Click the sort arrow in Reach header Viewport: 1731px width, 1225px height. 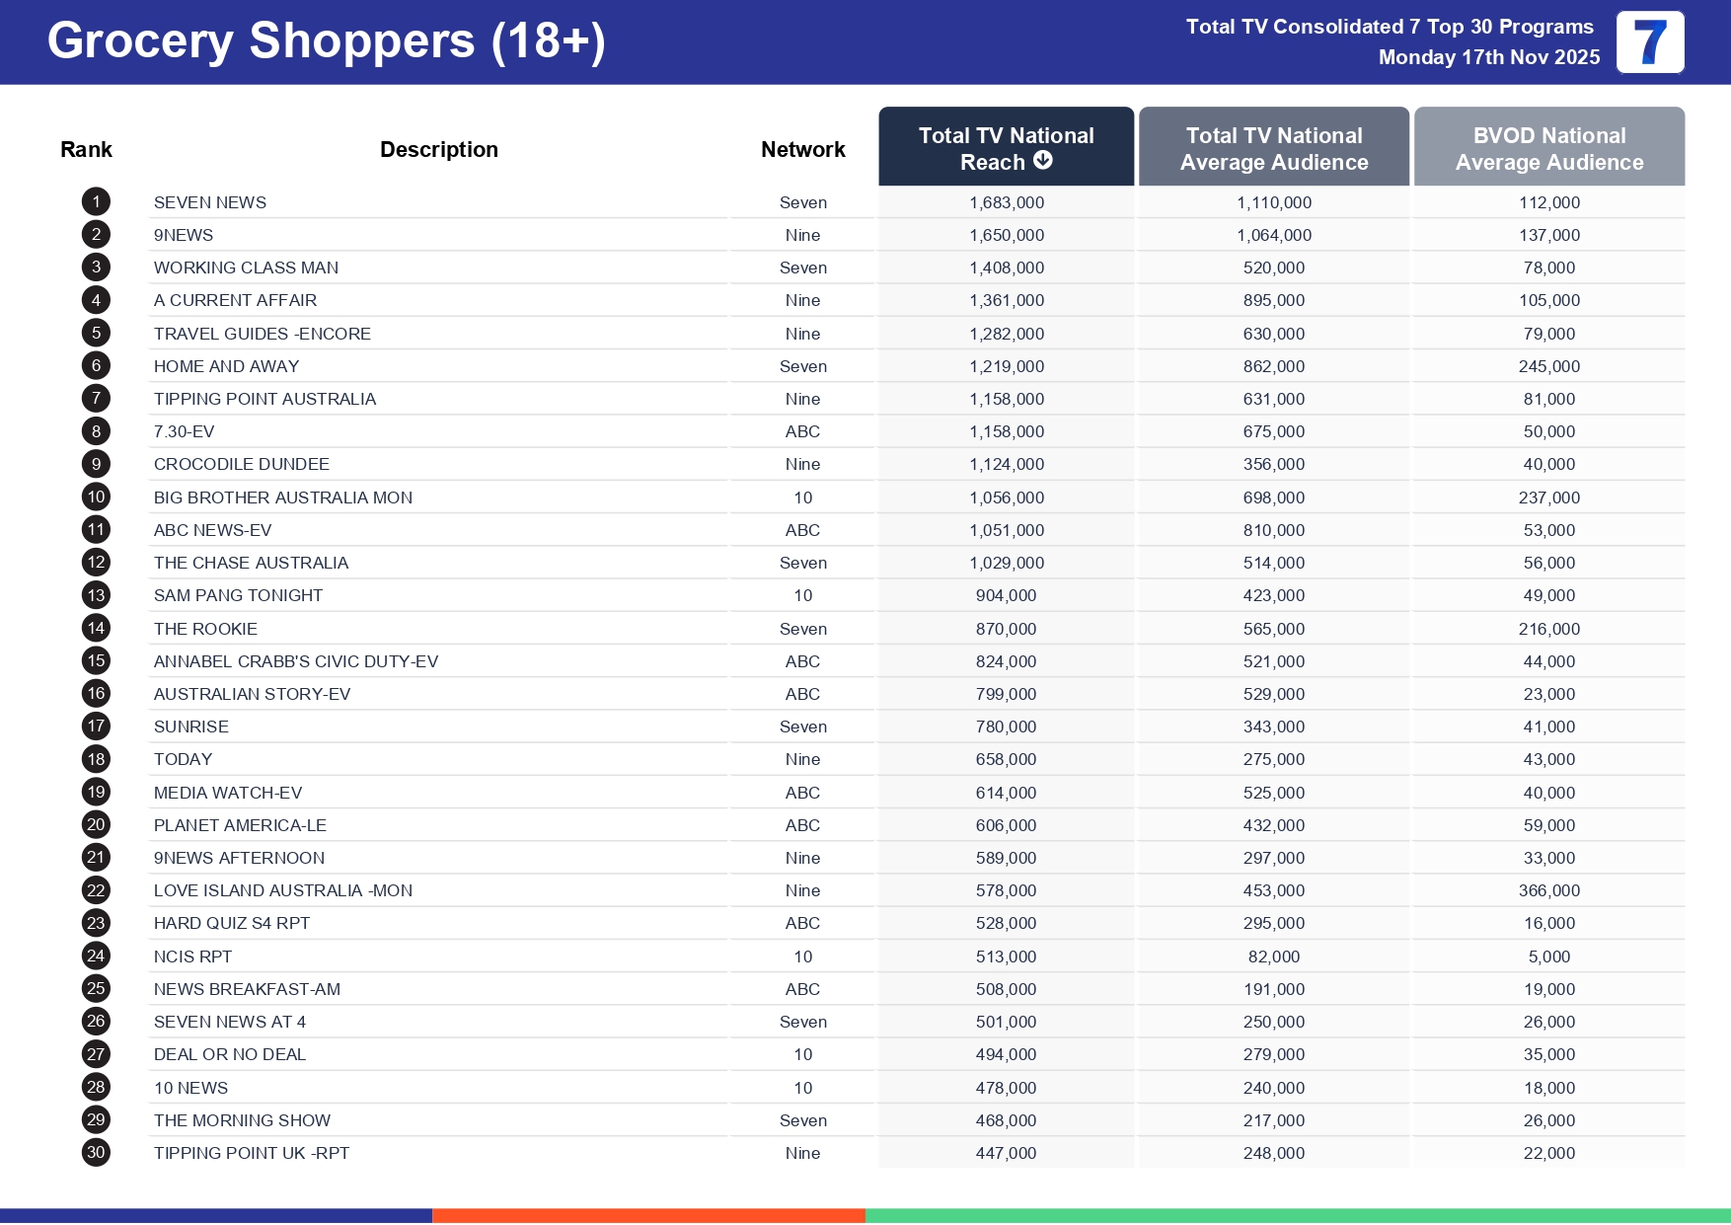point(1042,161)
